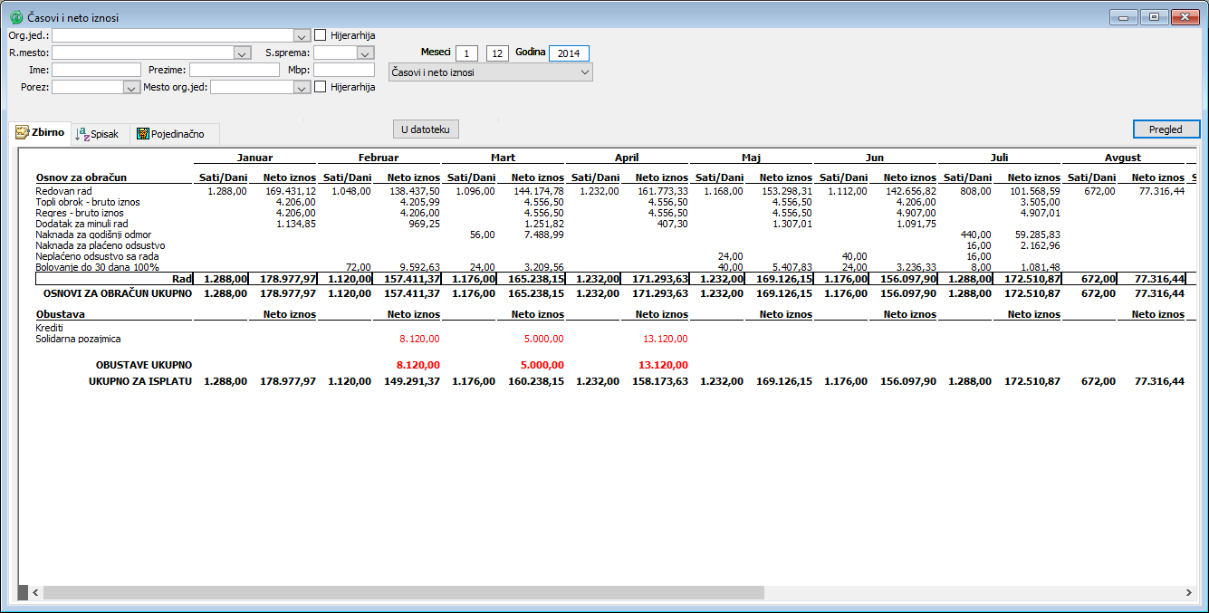
Task: Switch to the Zbirno tab
Action: (x=41, y=133)
